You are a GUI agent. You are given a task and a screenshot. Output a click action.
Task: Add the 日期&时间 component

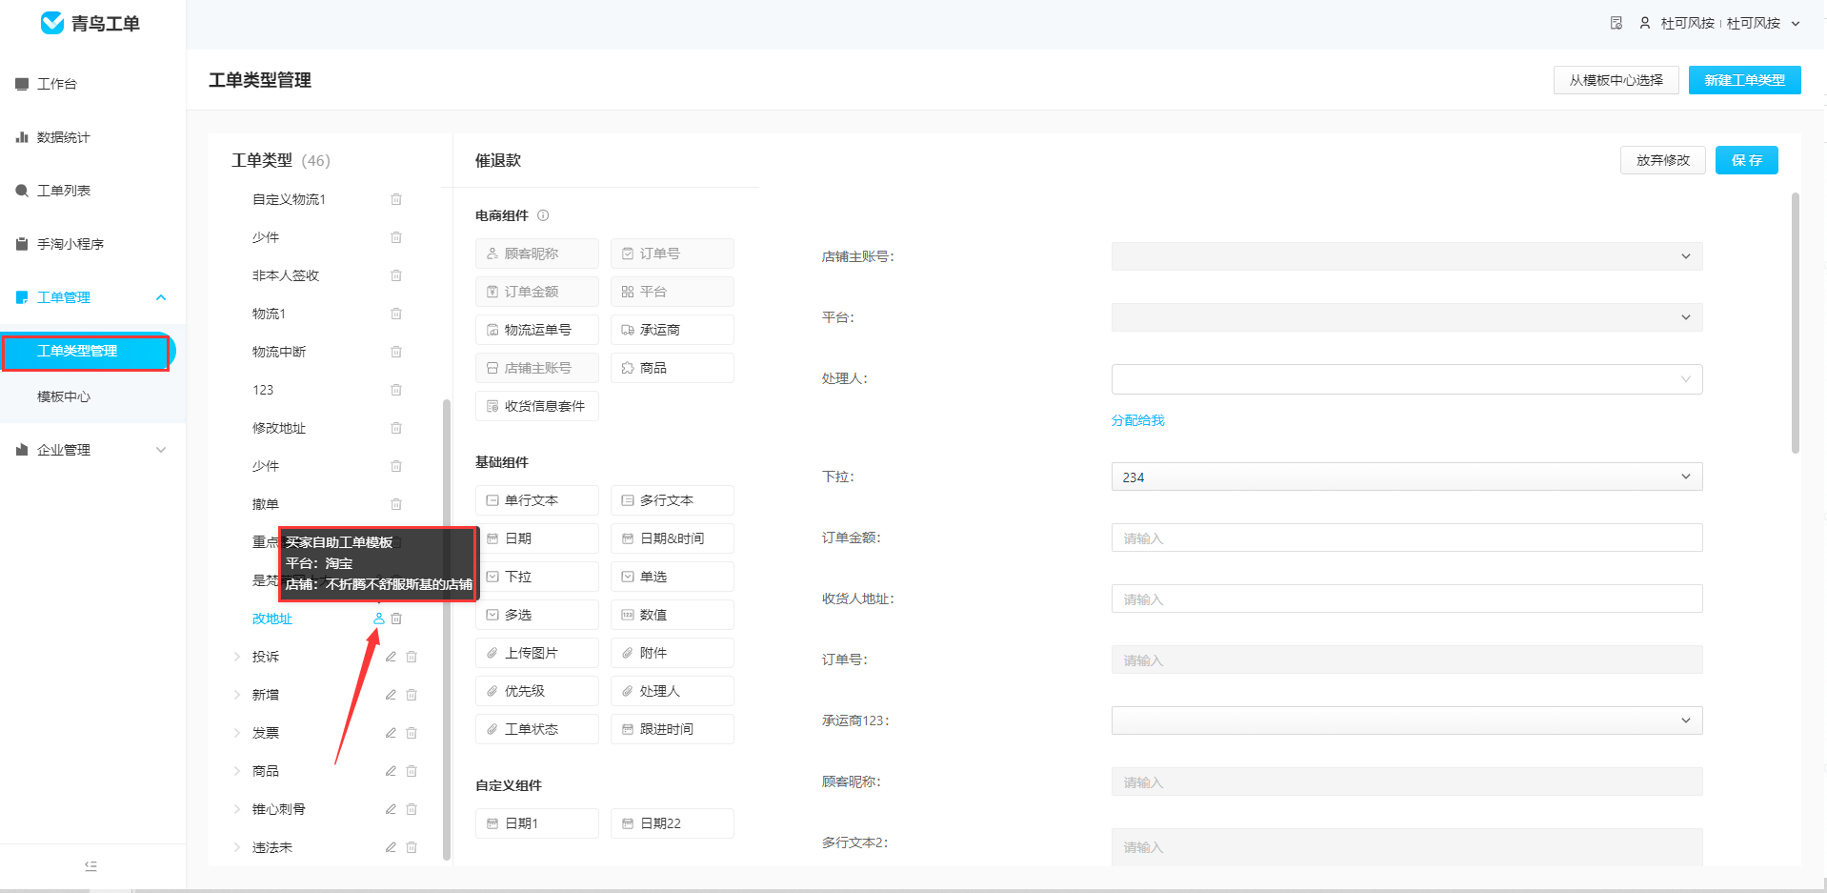click(x=673, y=538)
